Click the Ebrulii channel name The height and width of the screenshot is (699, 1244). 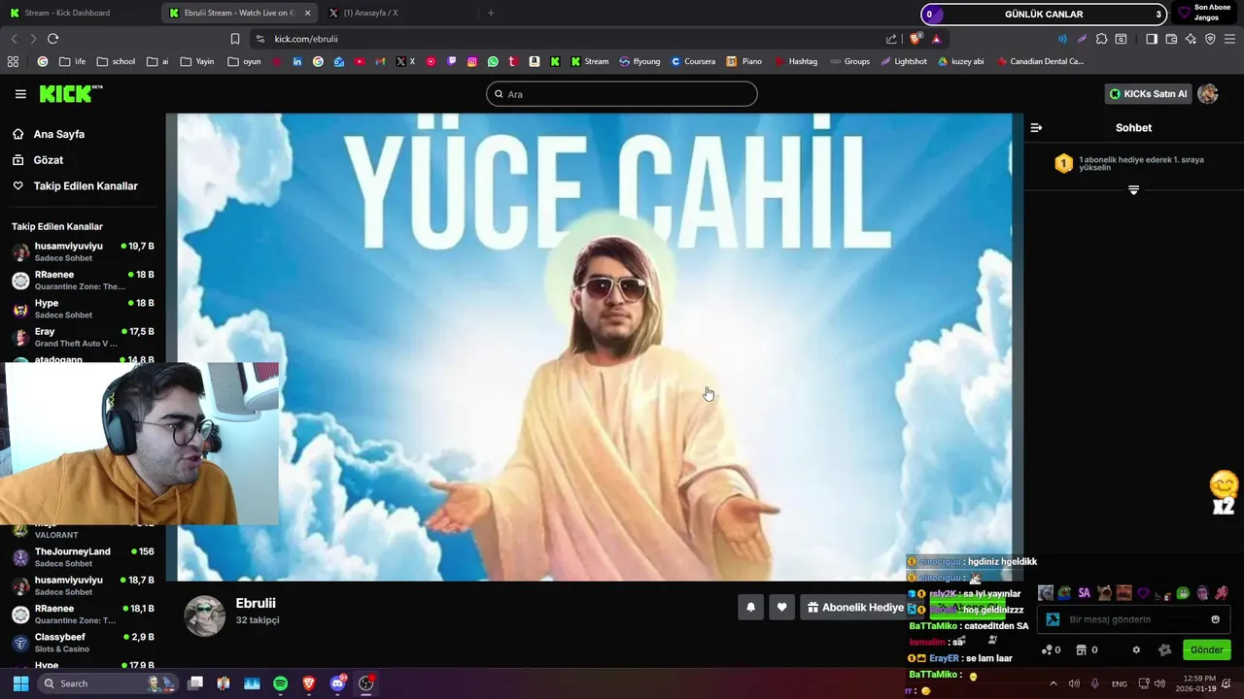click(256, 603)
